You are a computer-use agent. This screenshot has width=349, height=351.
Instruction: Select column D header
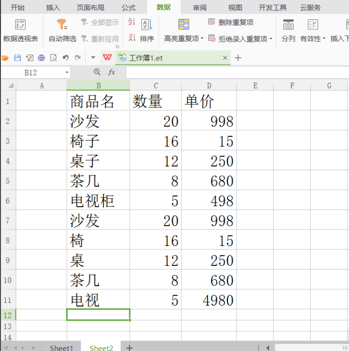point(209,86)
